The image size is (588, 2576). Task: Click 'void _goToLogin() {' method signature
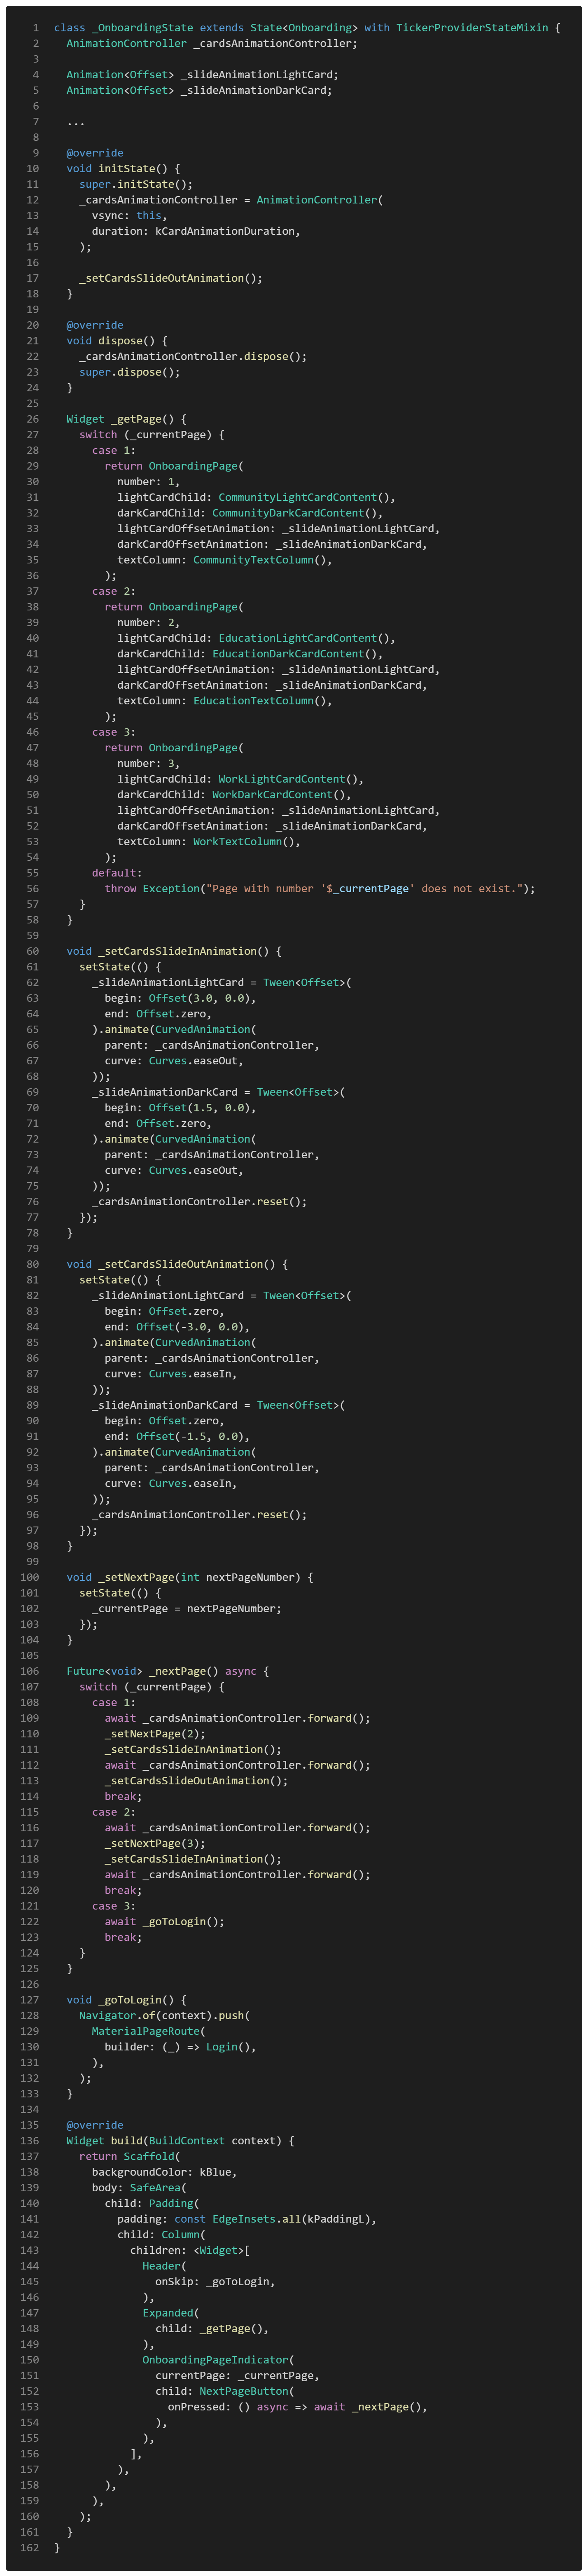pyautogui.click(x=127, y=2000)
